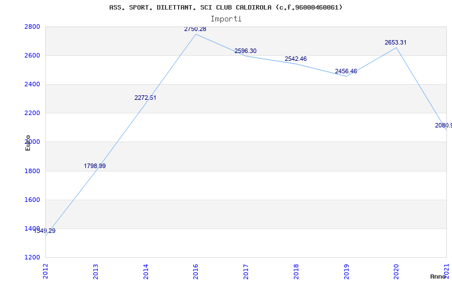452x282 pixels.
Task: Click the 2400 y-axis tick label
Action: [31, 84]
